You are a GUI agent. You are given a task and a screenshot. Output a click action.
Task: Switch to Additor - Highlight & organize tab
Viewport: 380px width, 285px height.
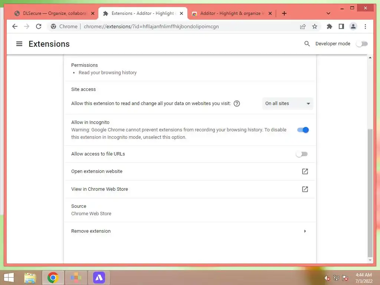(x=232, y=13)
